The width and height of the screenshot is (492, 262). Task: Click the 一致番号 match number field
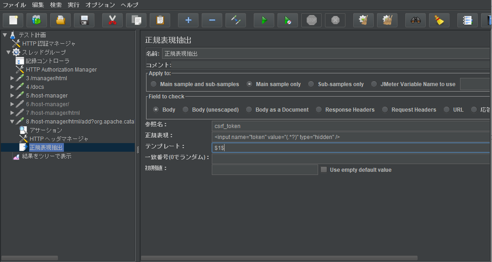tap(351, 159)
